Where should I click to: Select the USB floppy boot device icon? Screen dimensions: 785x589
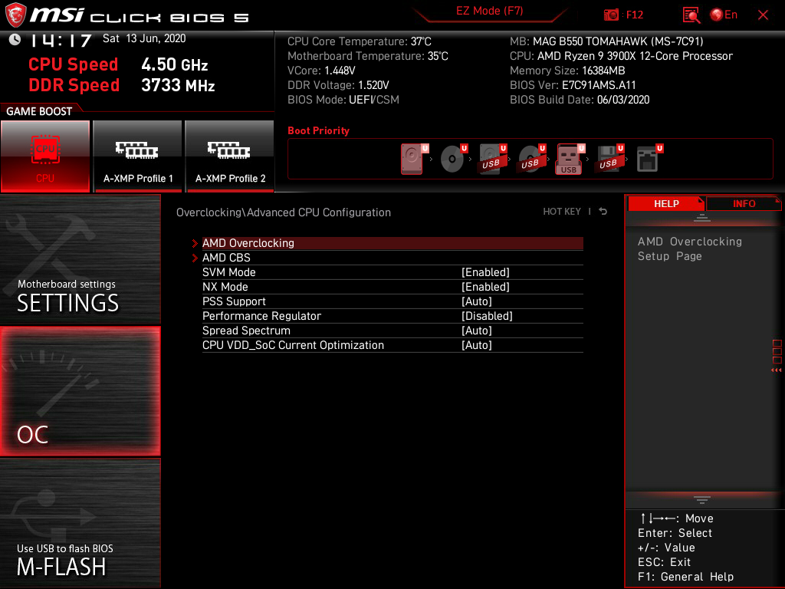[x=609, y=160]
